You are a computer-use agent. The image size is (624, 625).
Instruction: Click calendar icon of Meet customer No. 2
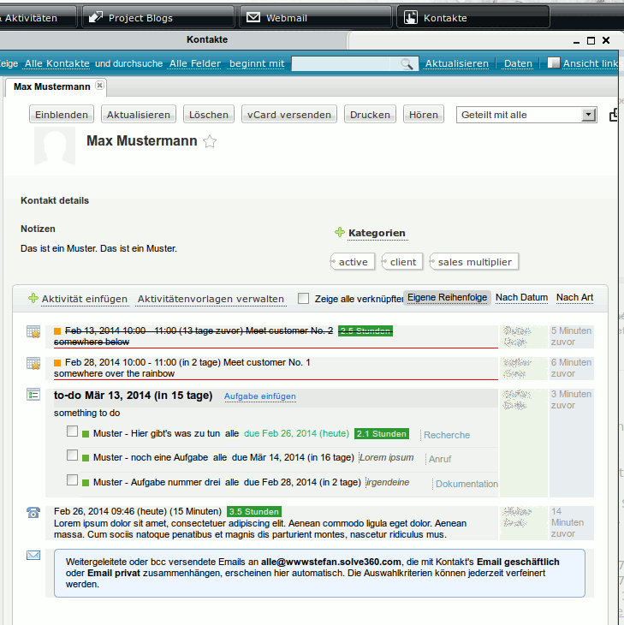coord(33,331)
